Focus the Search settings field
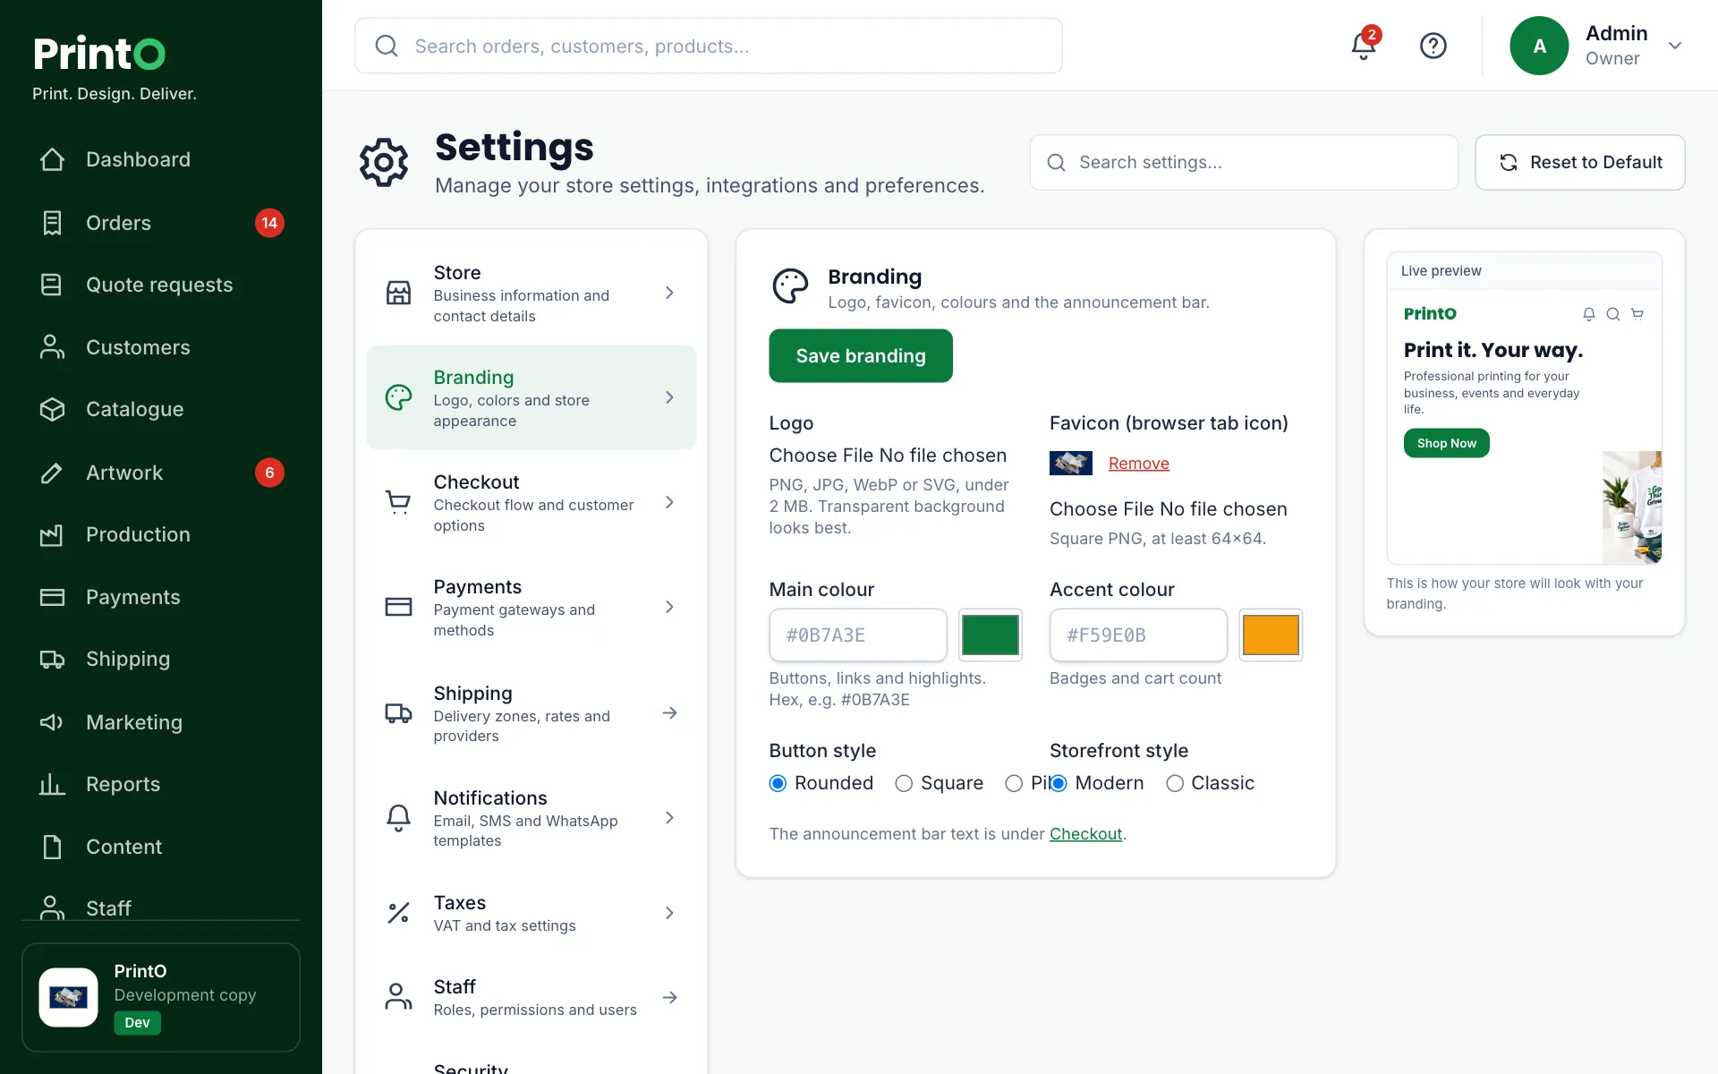This screenshot has height=1074, width=1718. coord(1244,162)
